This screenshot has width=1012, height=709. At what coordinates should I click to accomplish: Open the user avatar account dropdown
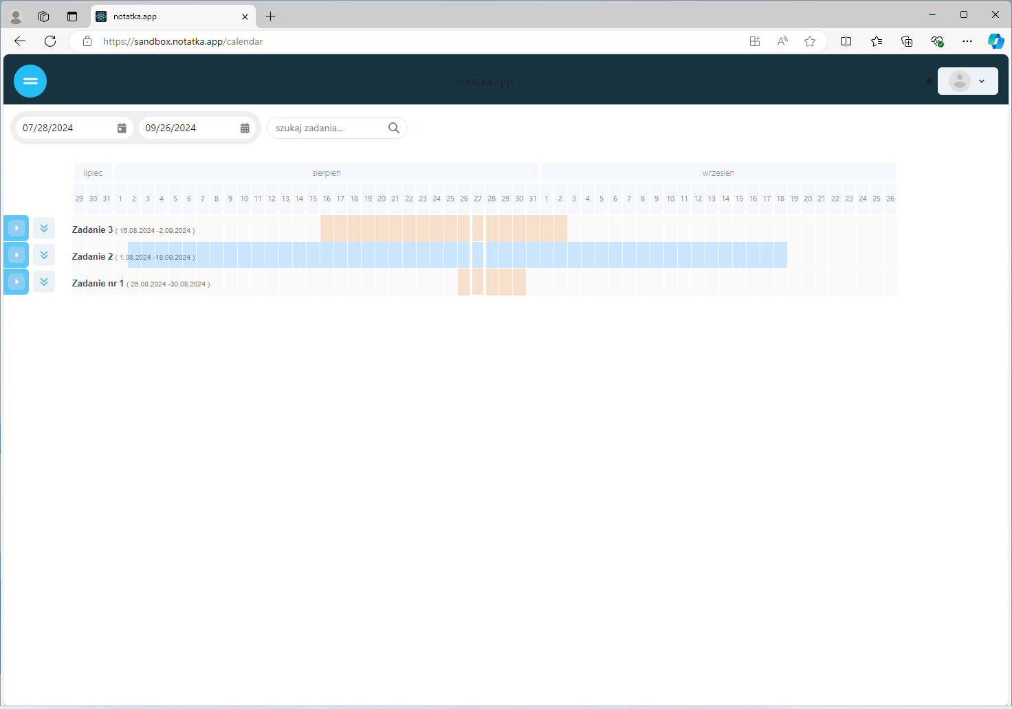(967, 81)
